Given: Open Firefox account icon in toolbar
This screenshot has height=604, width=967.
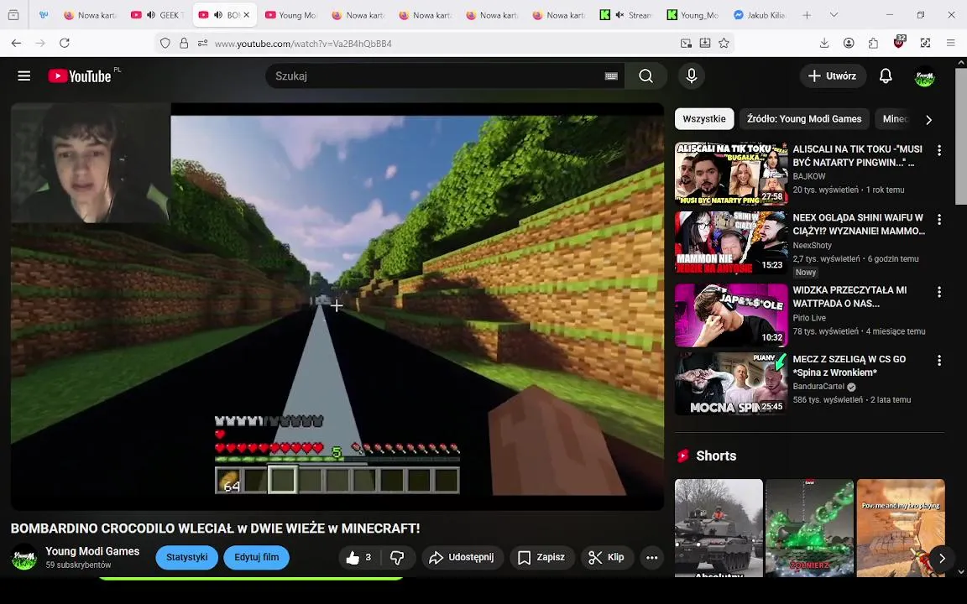Looking at the screenshot, I should 849,43.
